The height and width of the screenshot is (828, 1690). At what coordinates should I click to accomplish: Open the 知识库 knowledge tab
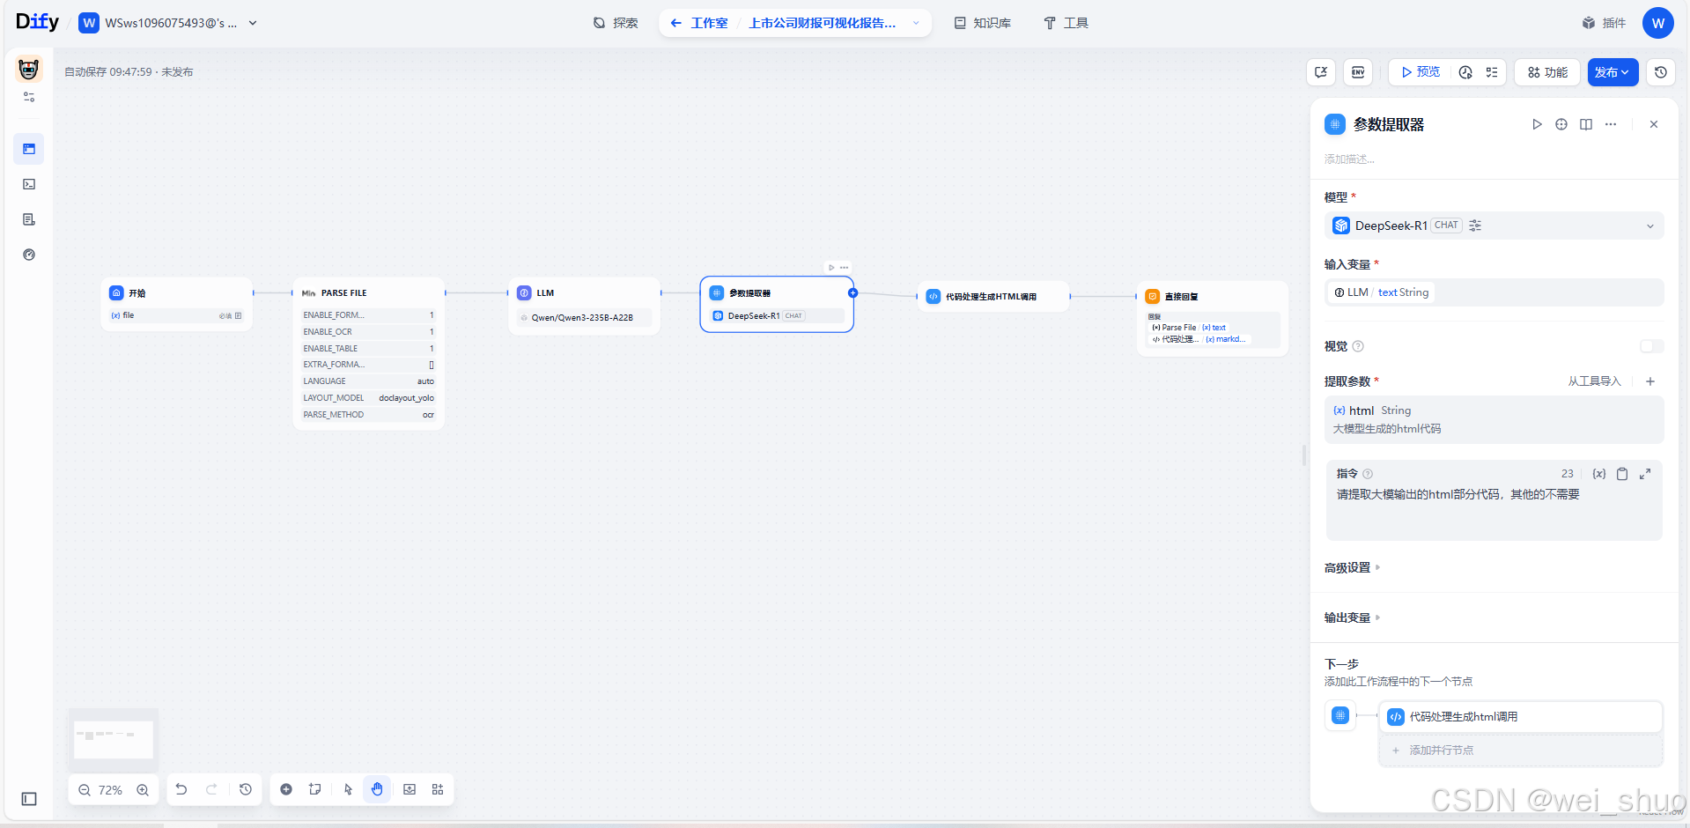983,23
